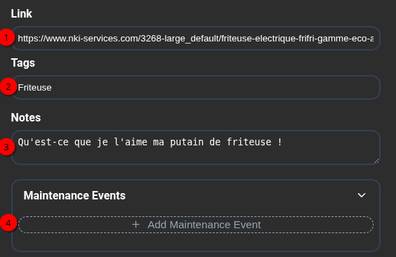Collapse the Maintenance Events section chevron
Viewport: 396px width, 257px height.
coord(362,195)
